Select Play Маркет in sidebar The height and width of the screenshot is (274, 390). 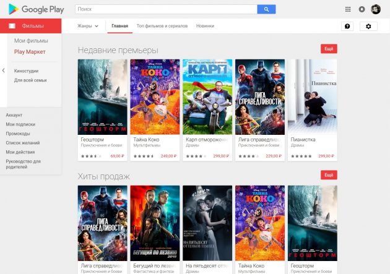coord(30,52)
